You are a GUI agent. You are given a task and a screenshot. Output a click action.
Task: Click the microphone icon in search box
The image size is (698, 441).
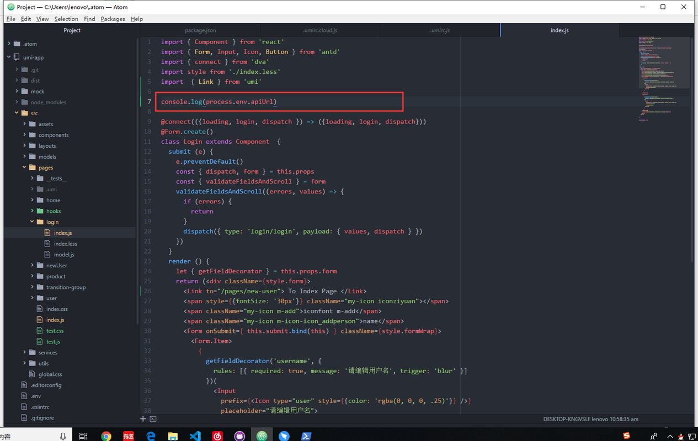pyautogui.click(x=63, y=436)
